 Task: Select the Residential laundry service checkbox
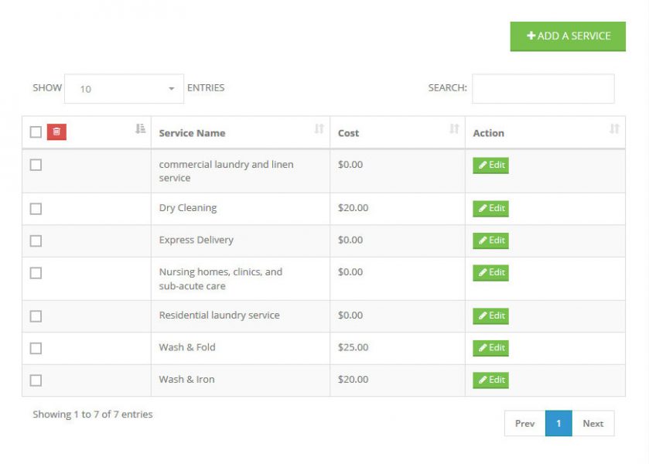36,316
